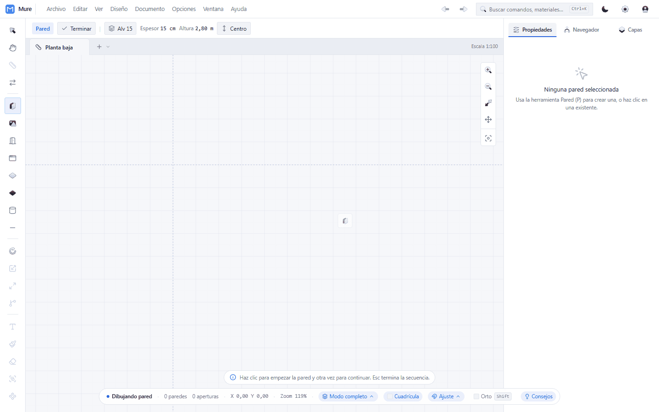The height and width of the screenshot is (412, 659).
Task: Open the Planta baja floor tab
Action: [x=59, y=47]
